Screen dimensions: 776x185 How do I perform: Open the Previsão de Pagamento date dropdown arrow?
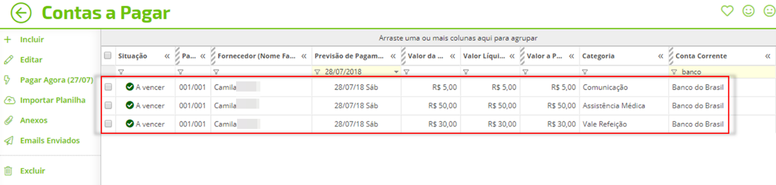[x=396, y=72]
